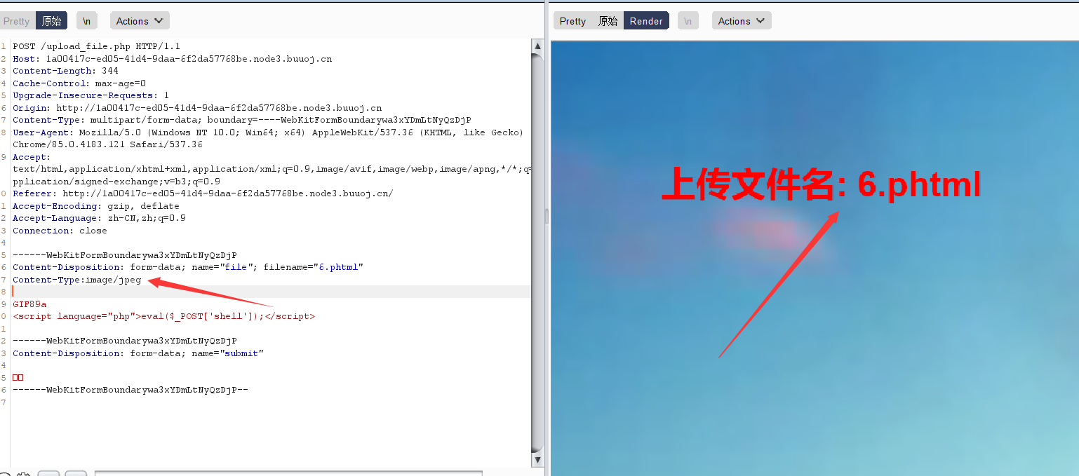Click the GIF89a line in request body
The height and width of the screenshot is (476, 1079).
coord(29,304)
